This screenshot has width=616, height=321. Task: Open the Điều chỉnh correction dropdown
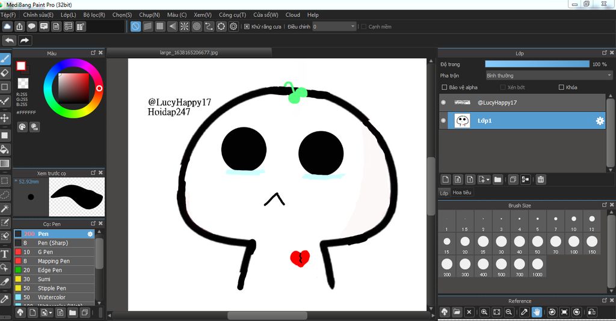(334, 26)
